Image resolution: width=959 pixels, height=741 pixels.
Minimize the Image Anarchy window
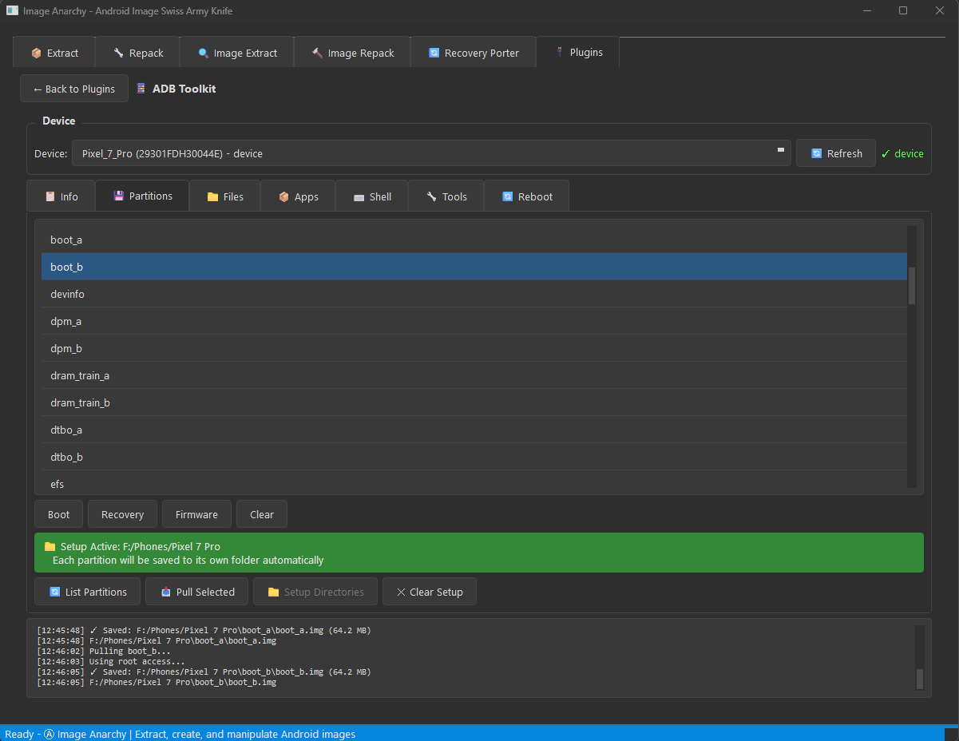(x=866, y=10)
